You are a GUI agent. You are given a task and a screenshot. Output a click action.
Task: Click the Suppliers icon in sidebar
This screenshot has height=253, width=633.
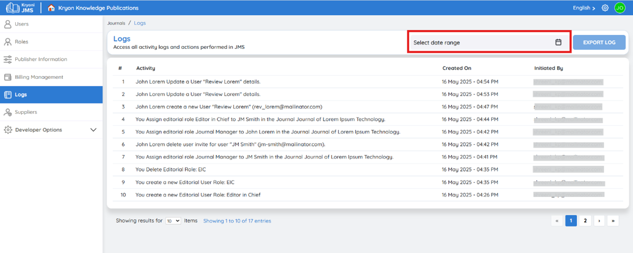pyautogui.click(x=7, y=112)
